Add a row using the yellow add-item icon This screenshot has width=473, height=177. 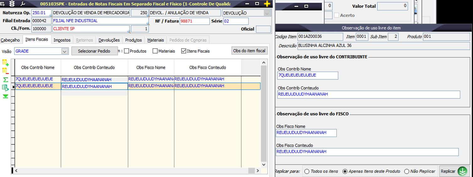click(5, 63)
